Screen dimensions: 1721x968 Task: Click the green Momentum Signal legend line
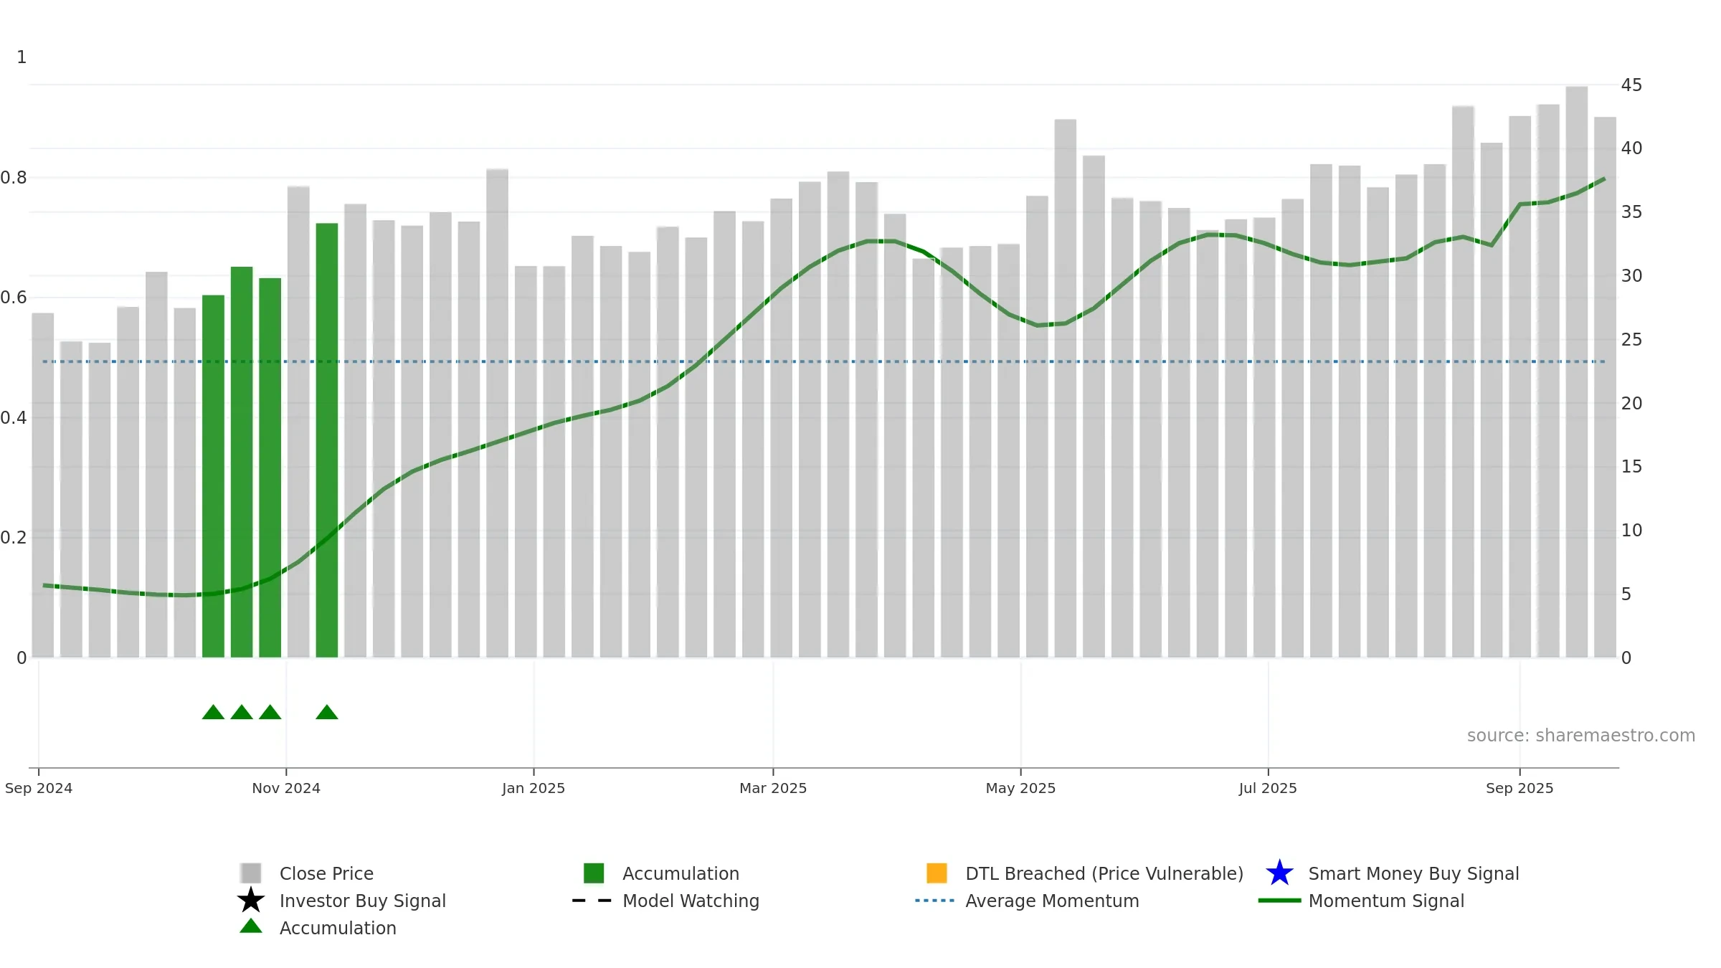1279,901
